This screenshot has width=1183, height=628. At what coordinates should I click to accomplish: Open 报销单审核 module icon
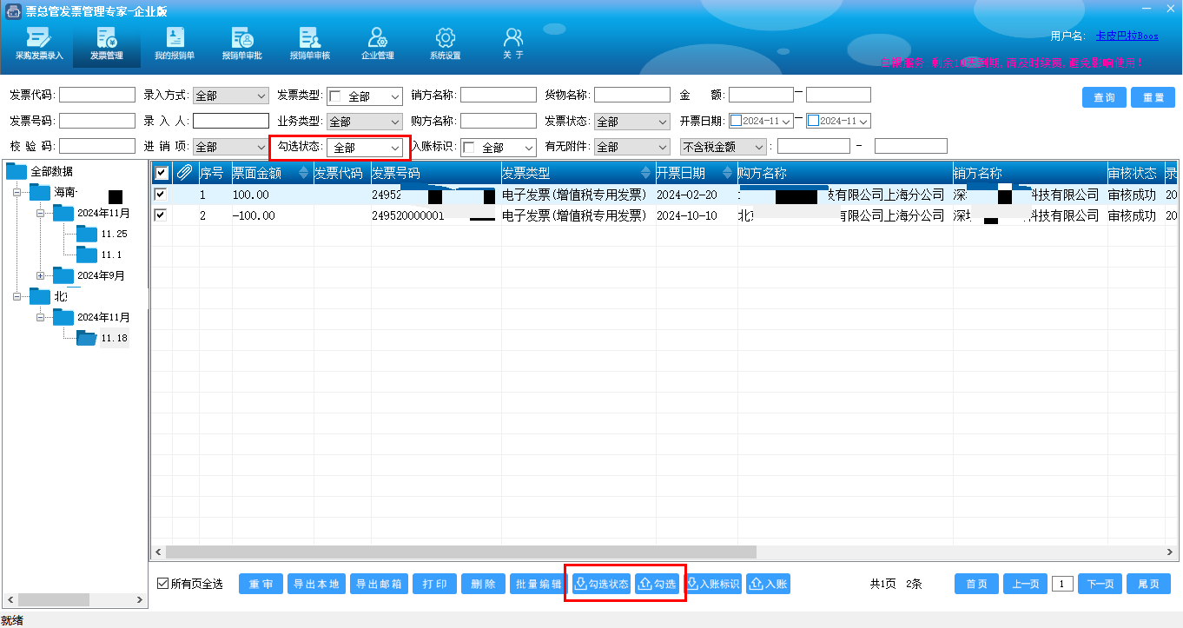[x=310, y=43]
